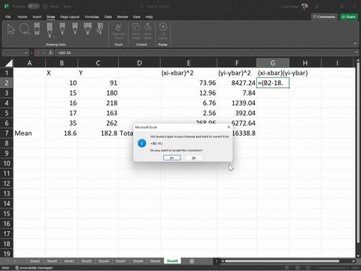Switch to the Sheet3 tab
Viewport: 361px width, 271px height.
pyautogui.click(x=86, y=261)
